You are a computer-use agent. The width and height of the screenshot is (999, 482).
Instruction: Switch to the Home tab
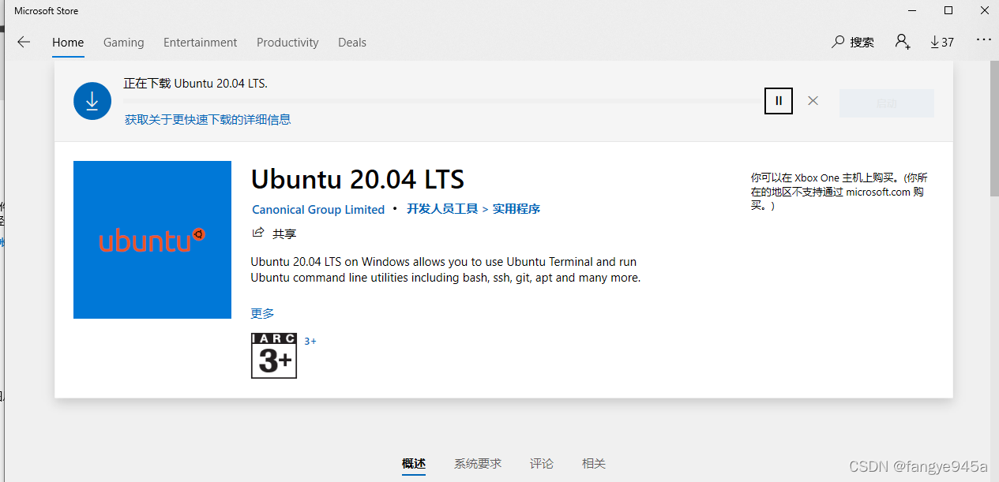[x=68, y=43]
